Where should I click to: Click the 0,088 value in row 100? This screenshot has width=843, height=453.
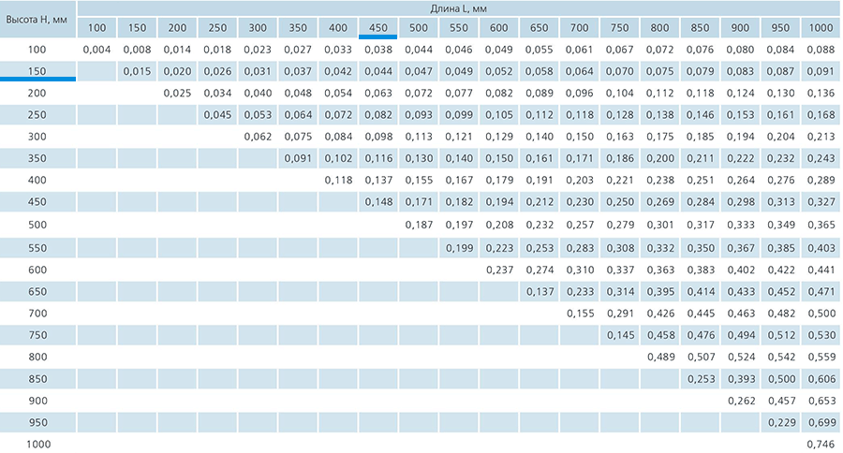coord(821,50)
